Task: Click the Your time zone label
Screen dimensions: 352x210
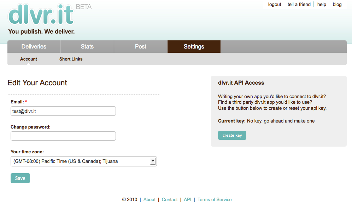Action: pos(27,152)
